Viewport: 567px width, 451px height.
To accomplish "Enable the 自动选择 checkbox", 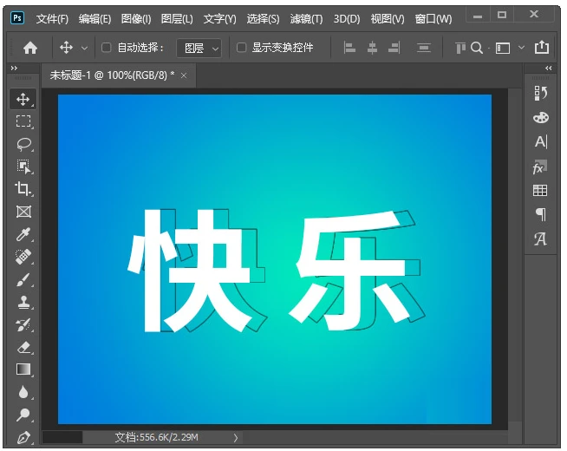I will [106, 48].
